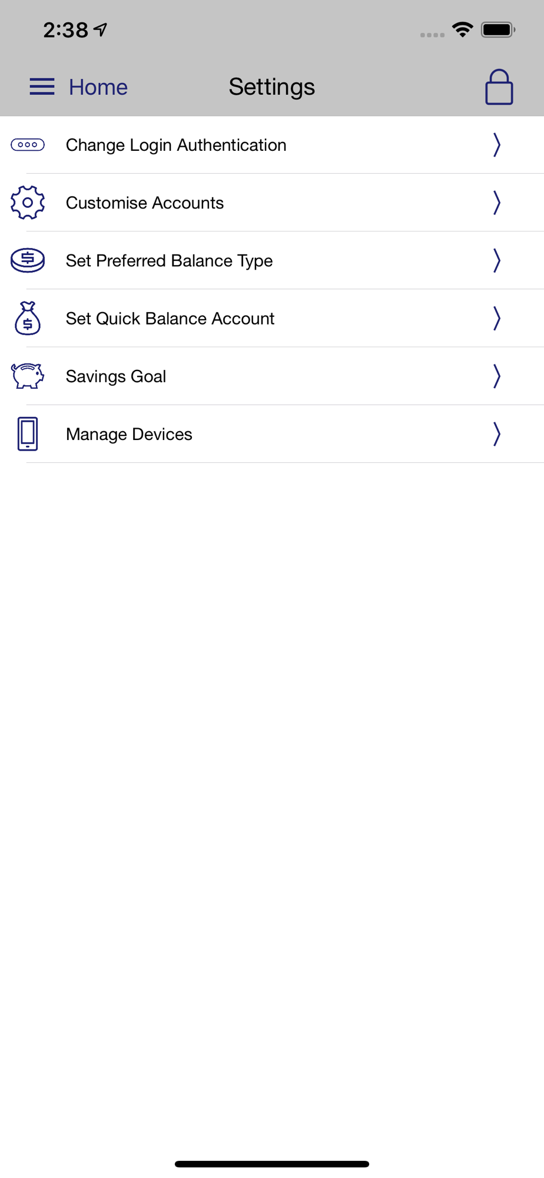The image size is (544, 1178).
Task: Open Set Preferred Balance Type option
Action: click(272, 260)
